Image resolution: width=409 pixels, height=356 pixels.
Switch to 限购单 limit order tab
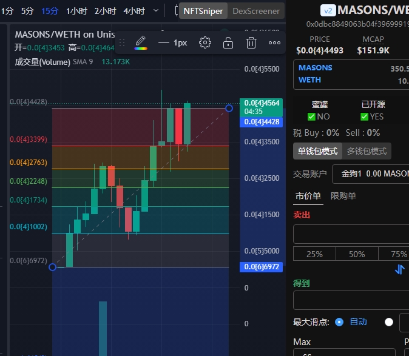coord(343,196)
